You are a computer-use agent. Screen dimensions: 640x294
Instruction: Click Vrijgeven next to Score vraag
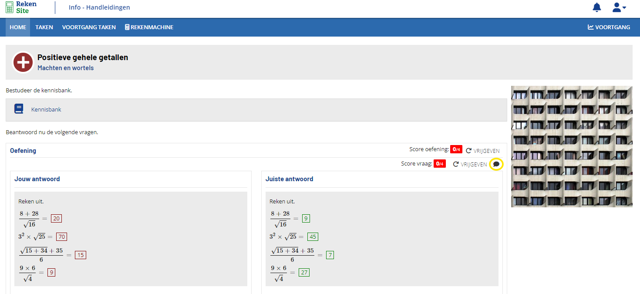[470, 164]
